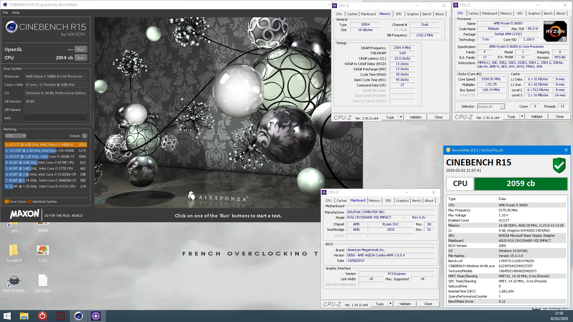This screenshot has width=573, height=322.
Task: Click the orange Your Score legend swatch
Action: click(x=7, y=202)
